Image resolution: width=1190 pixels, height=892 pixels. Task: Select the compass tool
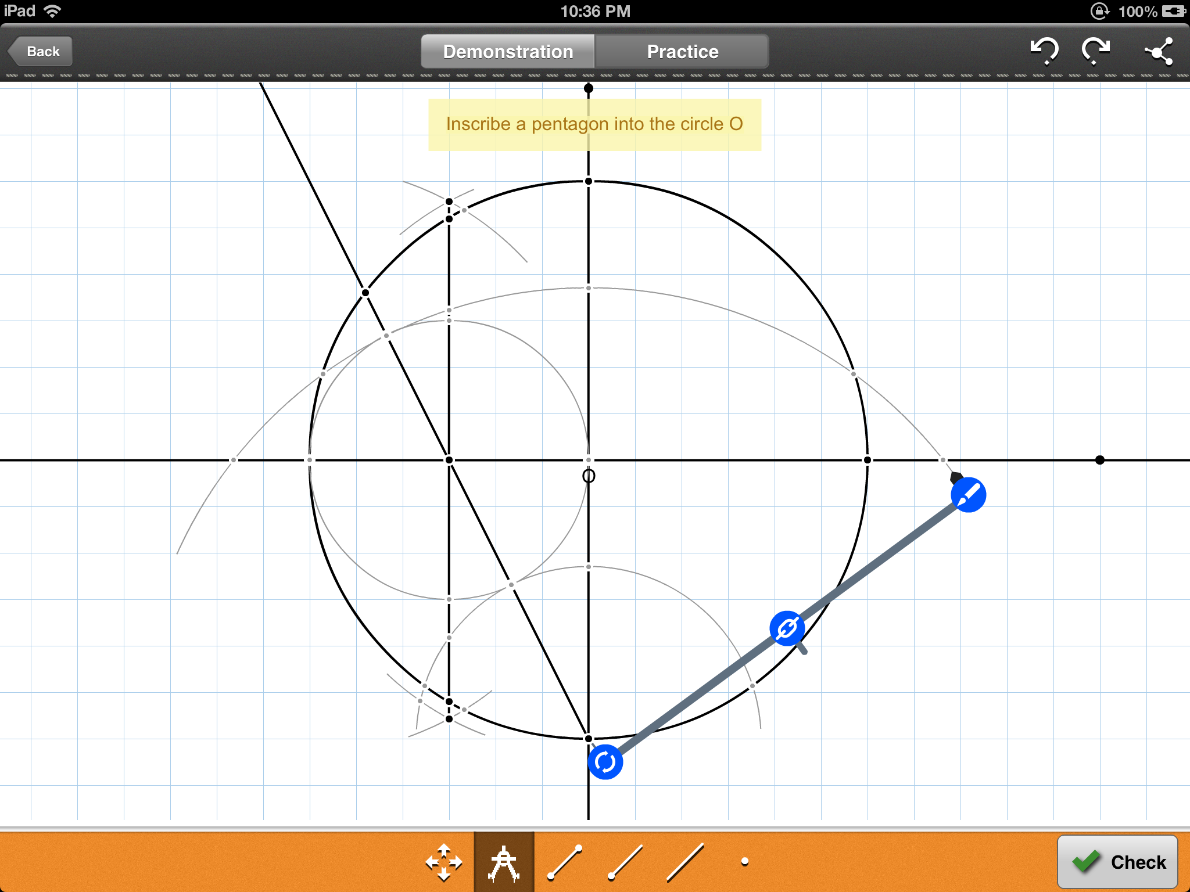(x=504, y=862)
